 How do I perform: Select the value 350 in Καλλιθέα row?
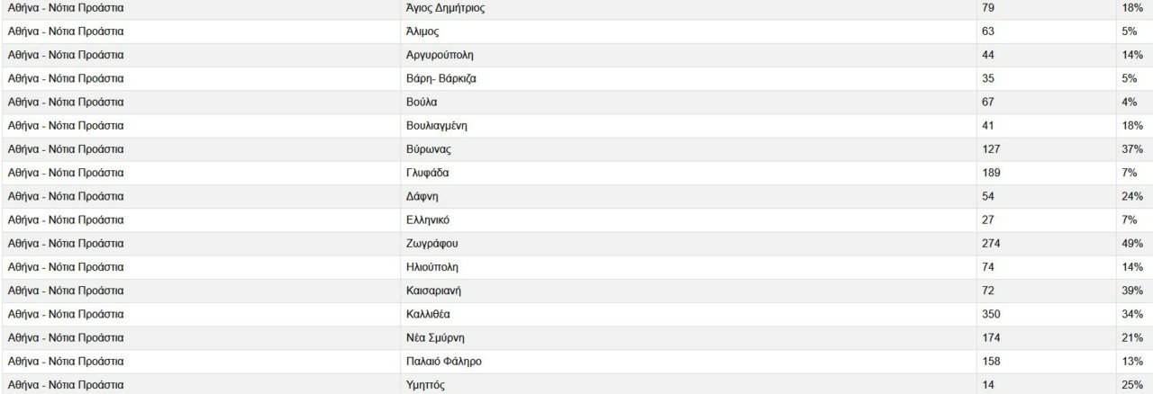pos(991,314)
